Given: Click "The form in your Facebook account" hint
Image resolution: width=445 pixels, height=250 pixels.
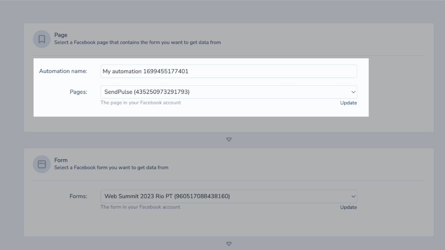Looking at the screenshot, I should pyautogui.click(x=140, y=207).
